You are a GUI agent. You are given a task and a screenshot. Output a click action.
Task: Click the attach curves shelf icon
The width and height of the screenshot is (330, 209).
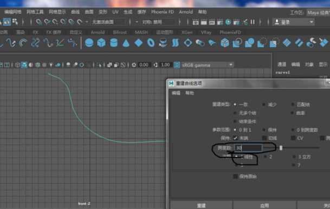(x=35, y=43)
